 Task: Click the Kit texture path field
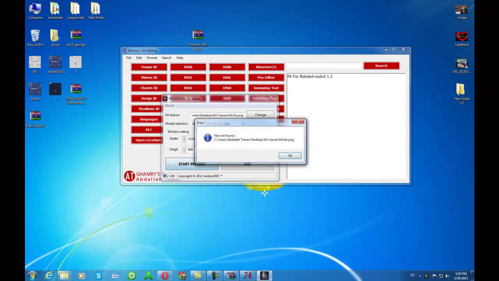click(218, 115)
